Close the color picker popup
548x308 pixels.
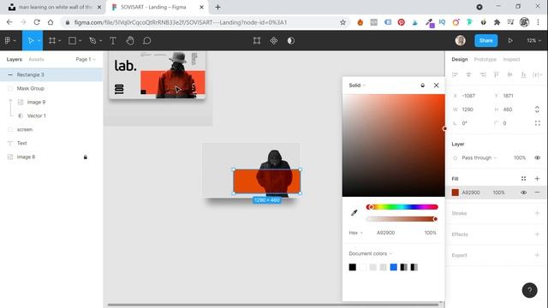[436, 86]
